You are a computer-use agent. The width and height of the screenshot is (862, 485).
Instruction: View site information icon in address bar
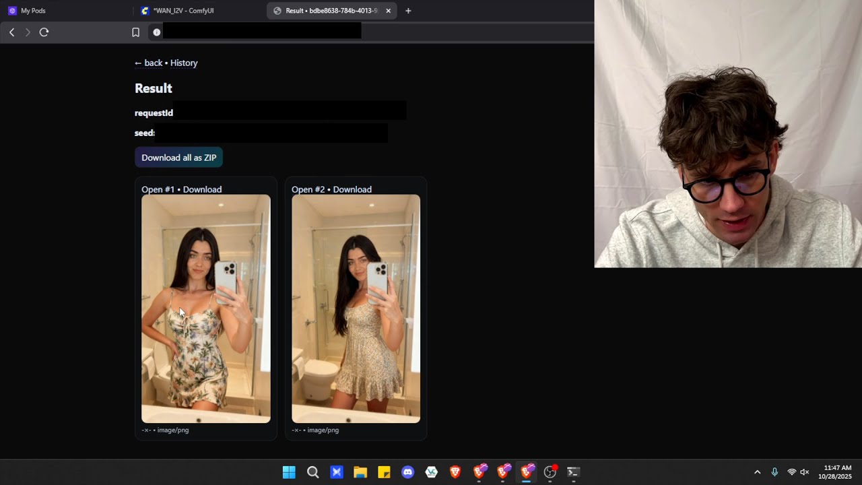click(156, 32)
